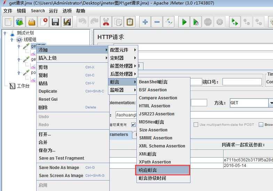Click Start no pauses icon

pos(196,22)
